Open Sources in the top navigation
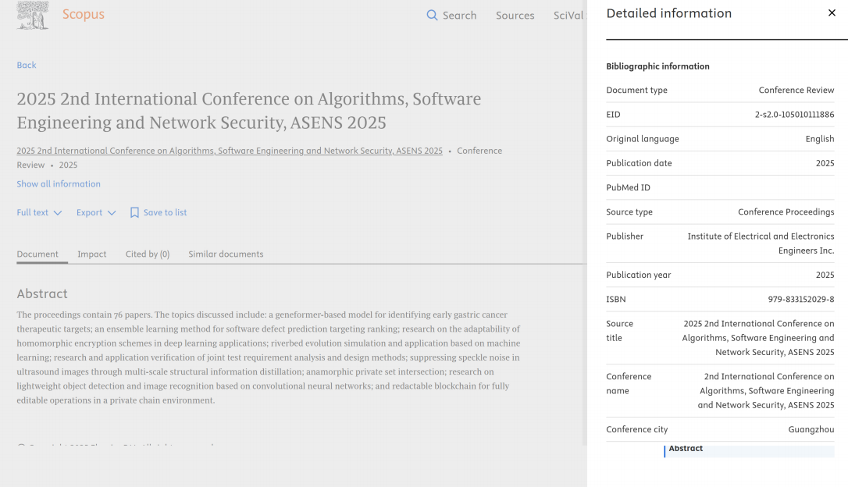 point(515,16)
